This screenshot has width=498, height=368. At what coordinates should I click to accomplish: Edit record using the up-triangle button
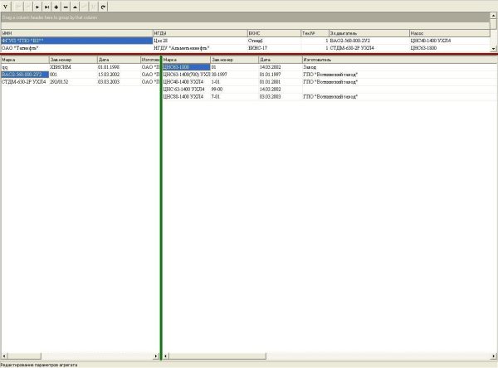[x=75, y=7]
